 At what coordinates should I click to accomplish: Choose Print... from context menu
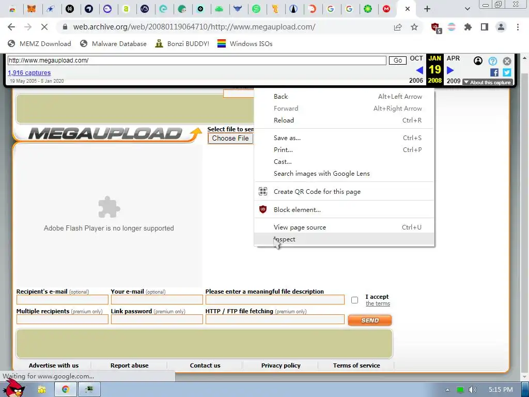344,149
